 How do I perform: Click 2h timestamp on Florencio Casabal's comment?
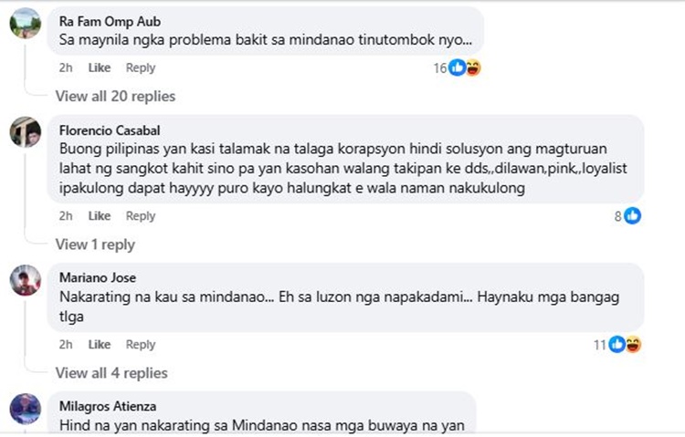66,216
